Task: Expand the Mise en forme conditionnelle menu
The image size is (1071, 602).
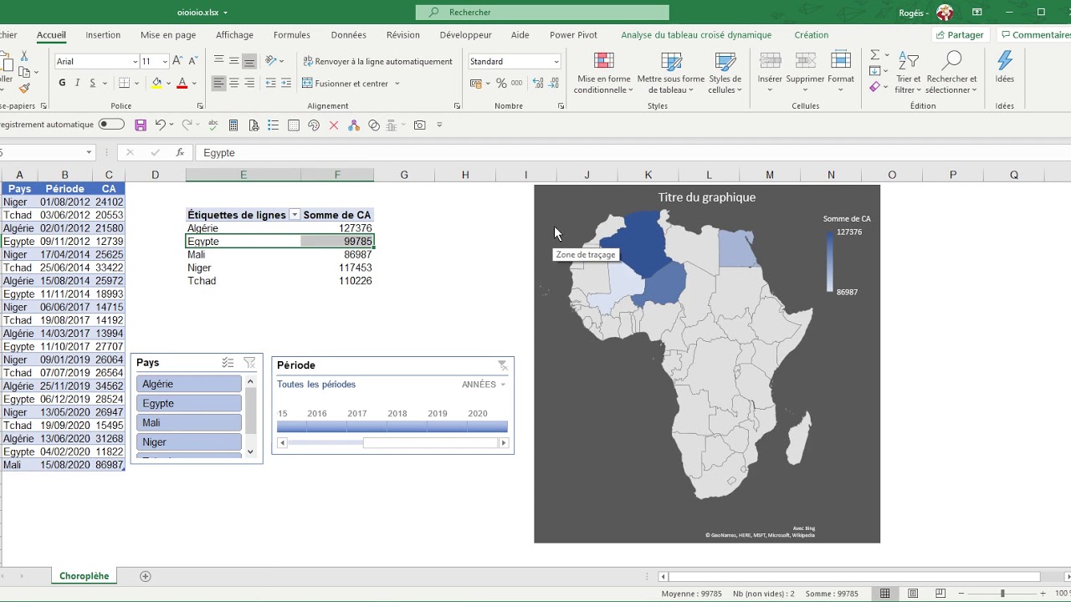Action: 602,73
